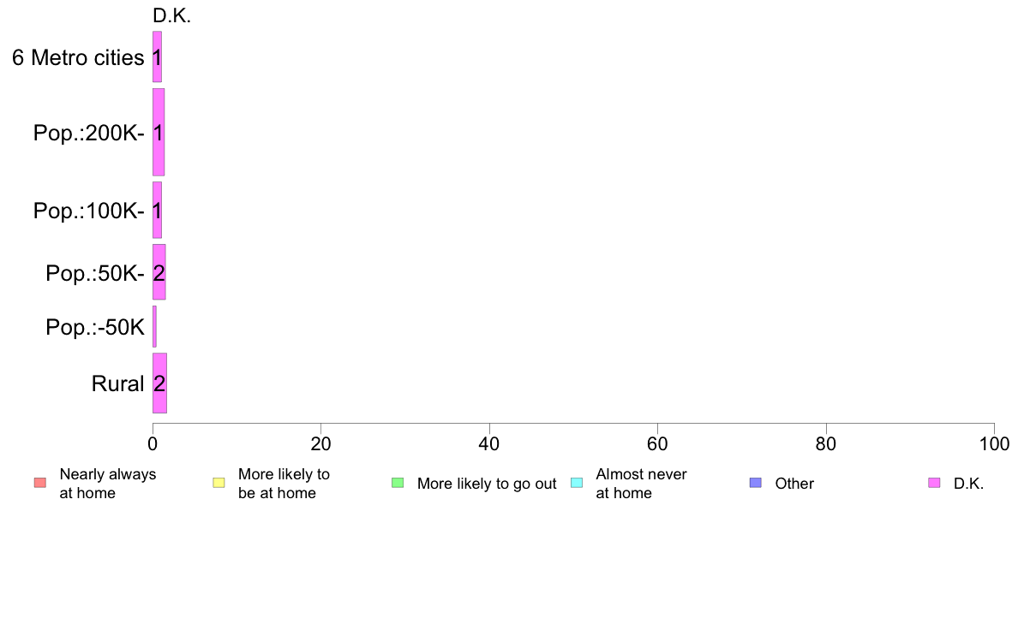Click the red 'Nearly always at home' legend swatch

[x=40, y=483]
